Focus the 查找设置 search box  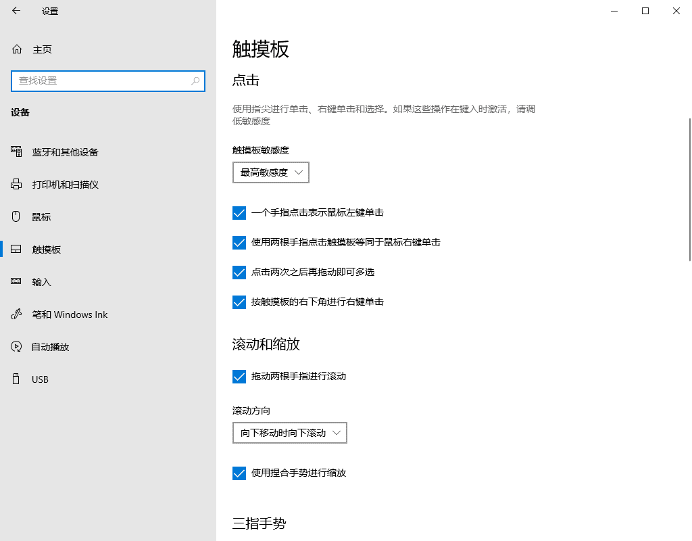[x=108, y=81]
